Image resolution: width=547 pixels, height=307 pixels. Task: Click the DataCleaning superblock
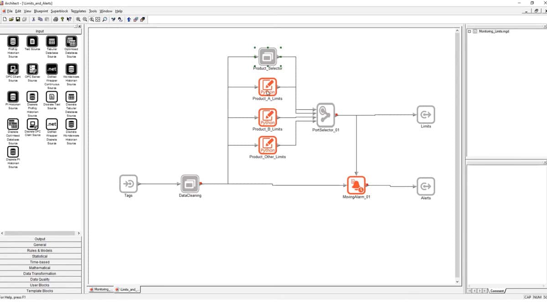(190, 184)
